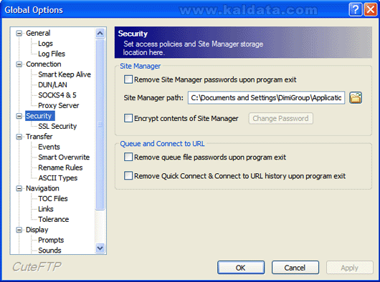Open Log Files settings

click(x=52, y=54)
